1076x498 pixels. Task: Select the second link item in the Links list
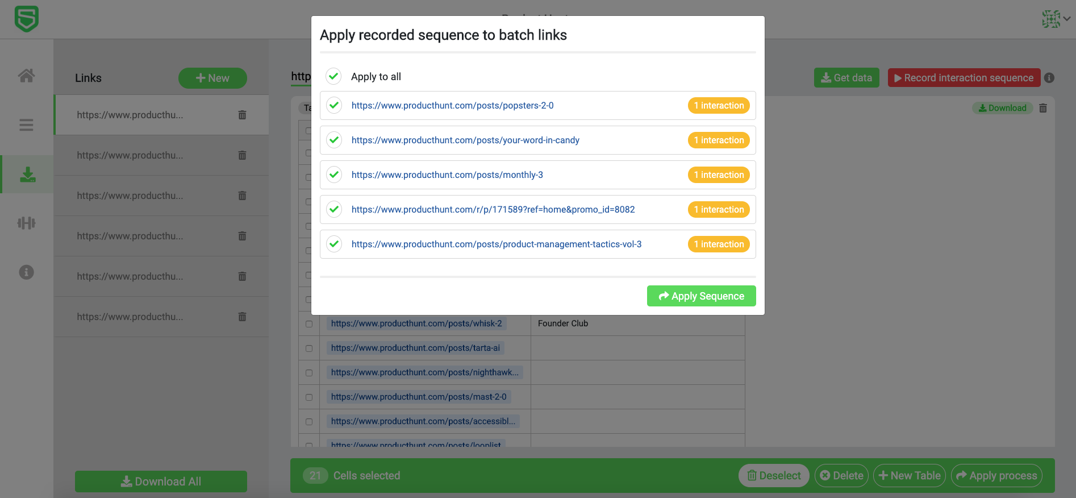130,155
